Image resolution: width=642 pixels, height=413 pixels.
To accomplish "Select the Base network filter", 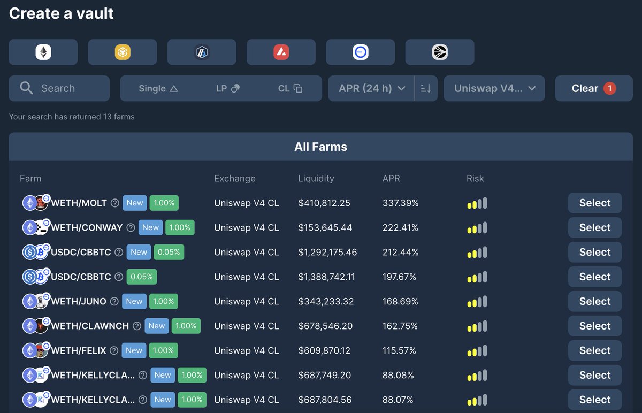I will tap(361, 52).
